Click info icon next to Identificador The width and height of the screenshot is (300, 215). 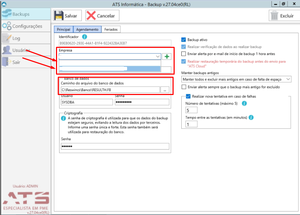tap(85, 37)
